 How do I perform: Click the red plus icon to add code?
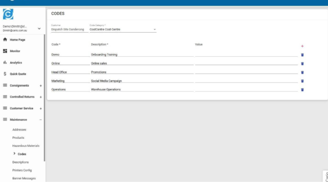[x=302, y=46]
